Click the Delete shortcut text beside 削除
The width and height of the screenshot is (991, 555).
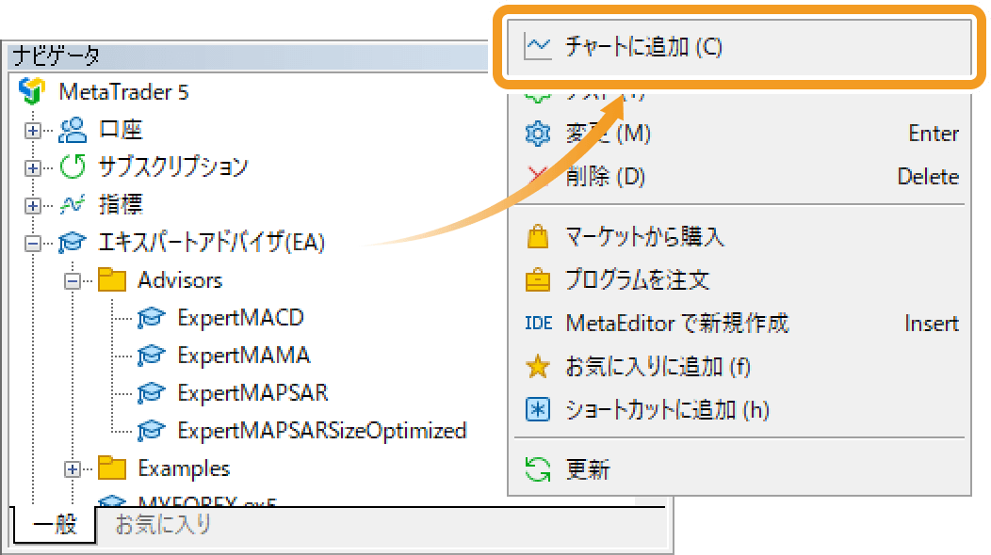click(x=929, y=176)
